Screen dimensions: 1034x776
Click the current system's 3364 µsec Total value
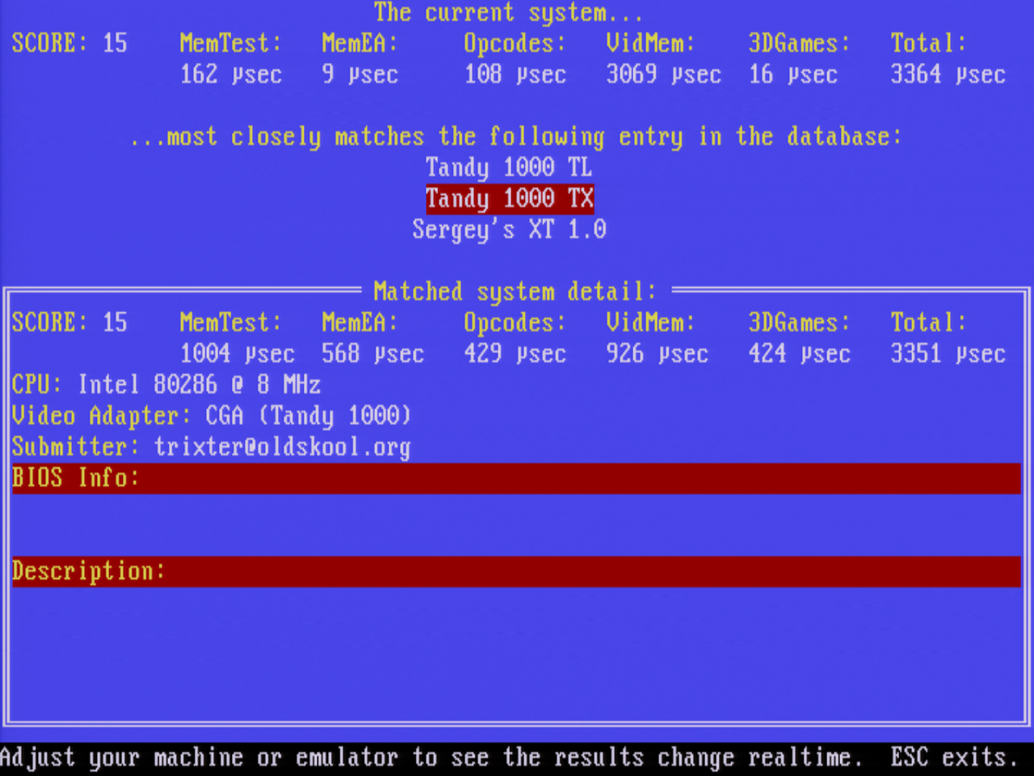pyautogui.click(x=948, y=74)
